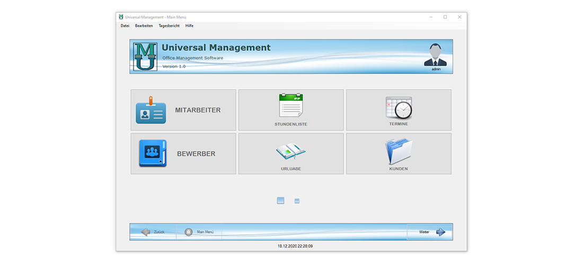This screenshot has width=583, height=265.
Task: Click the Zurück text in bottom bar
Action: [159, 232]
